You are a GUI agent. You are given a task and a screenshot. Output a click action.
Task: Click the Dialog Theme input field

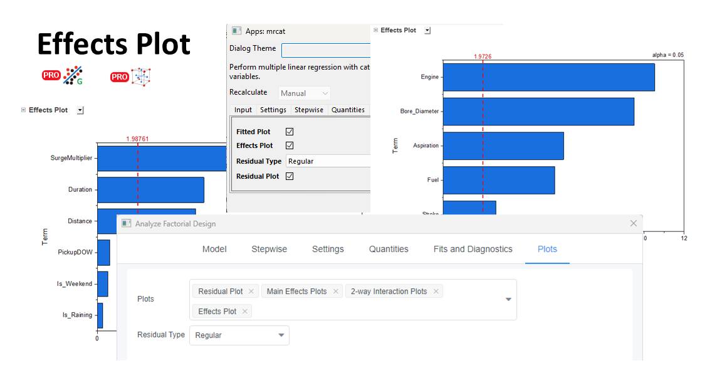[325, 50]
